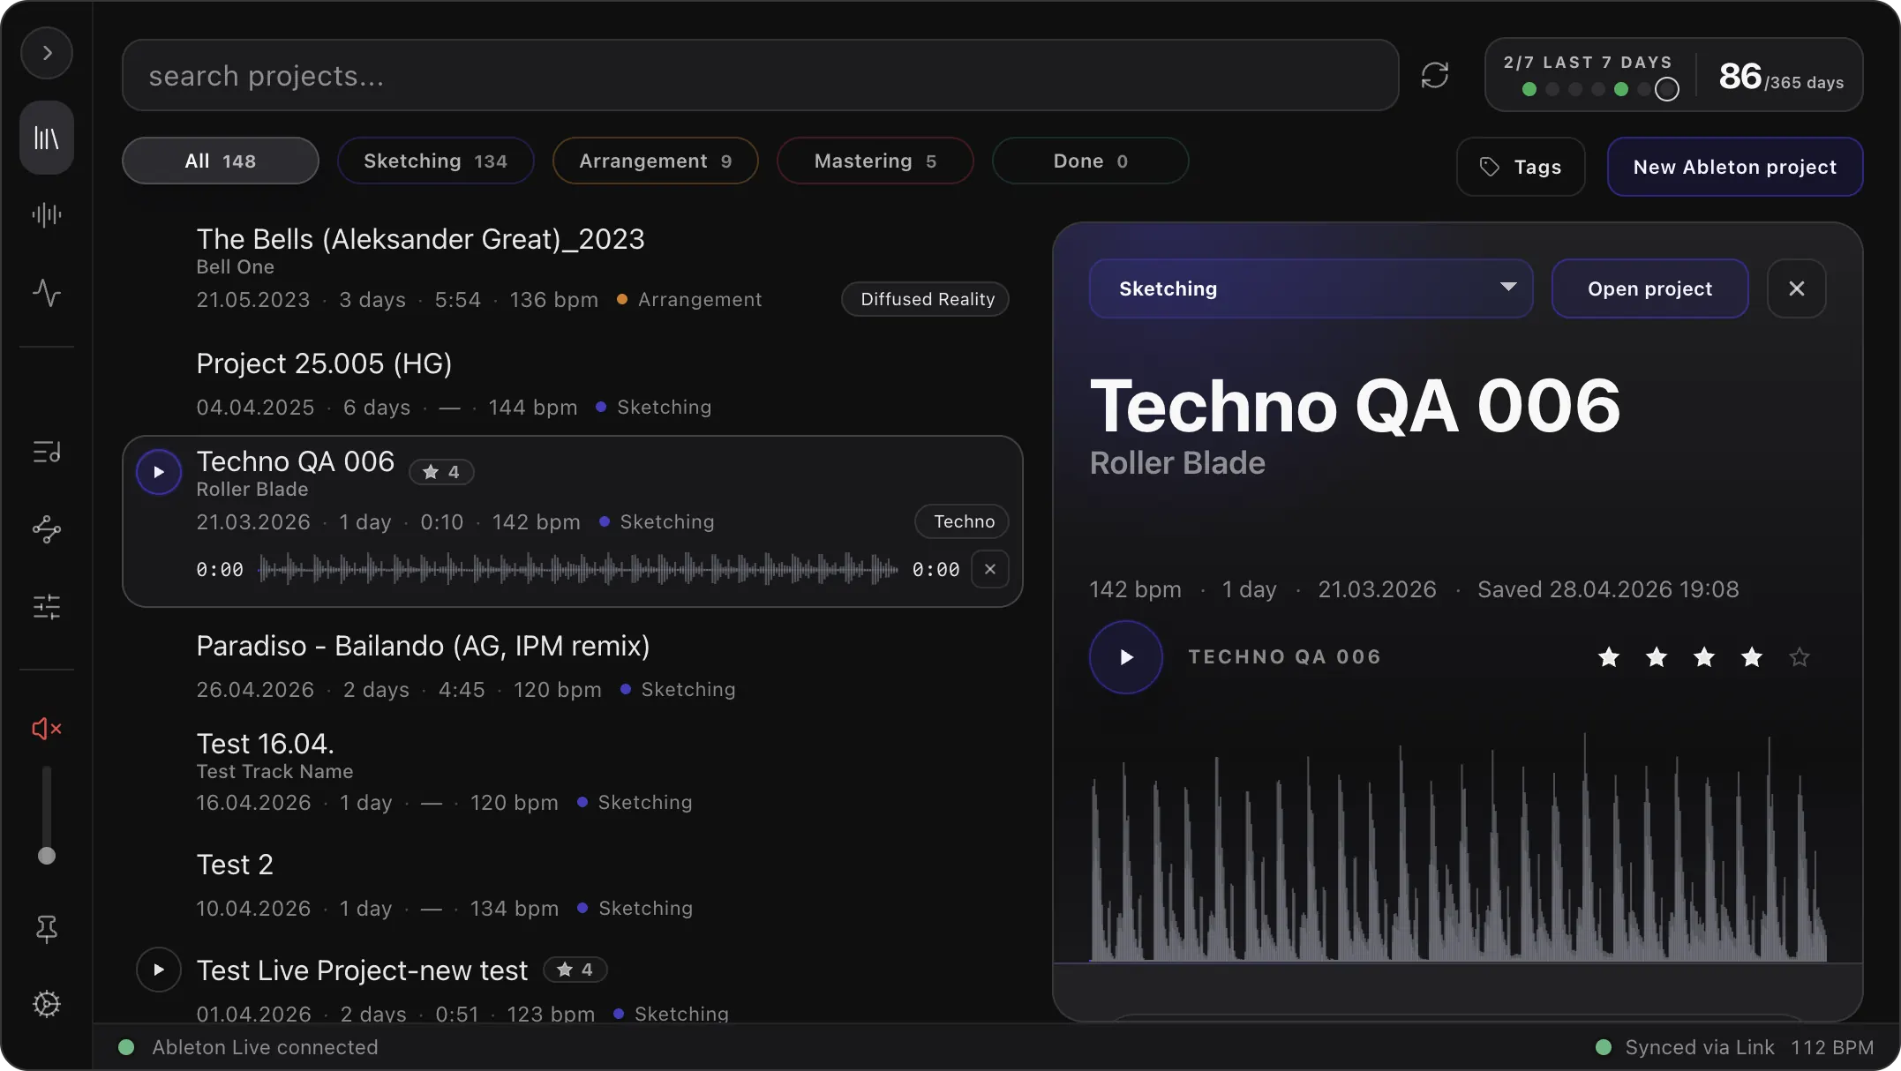Set rating to three stars in detail panel

tap(1704, 657)
